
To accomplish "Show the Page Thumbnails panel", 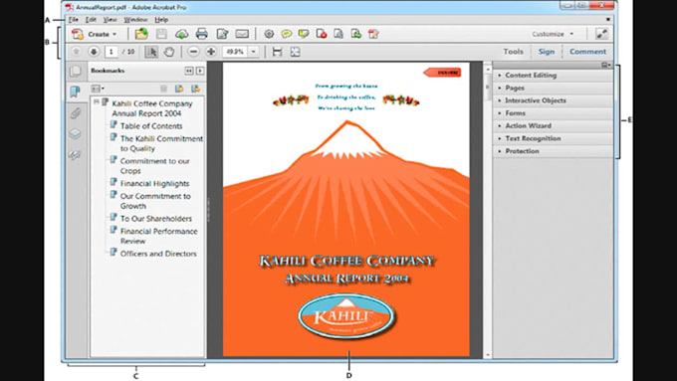I will point(75,71).
